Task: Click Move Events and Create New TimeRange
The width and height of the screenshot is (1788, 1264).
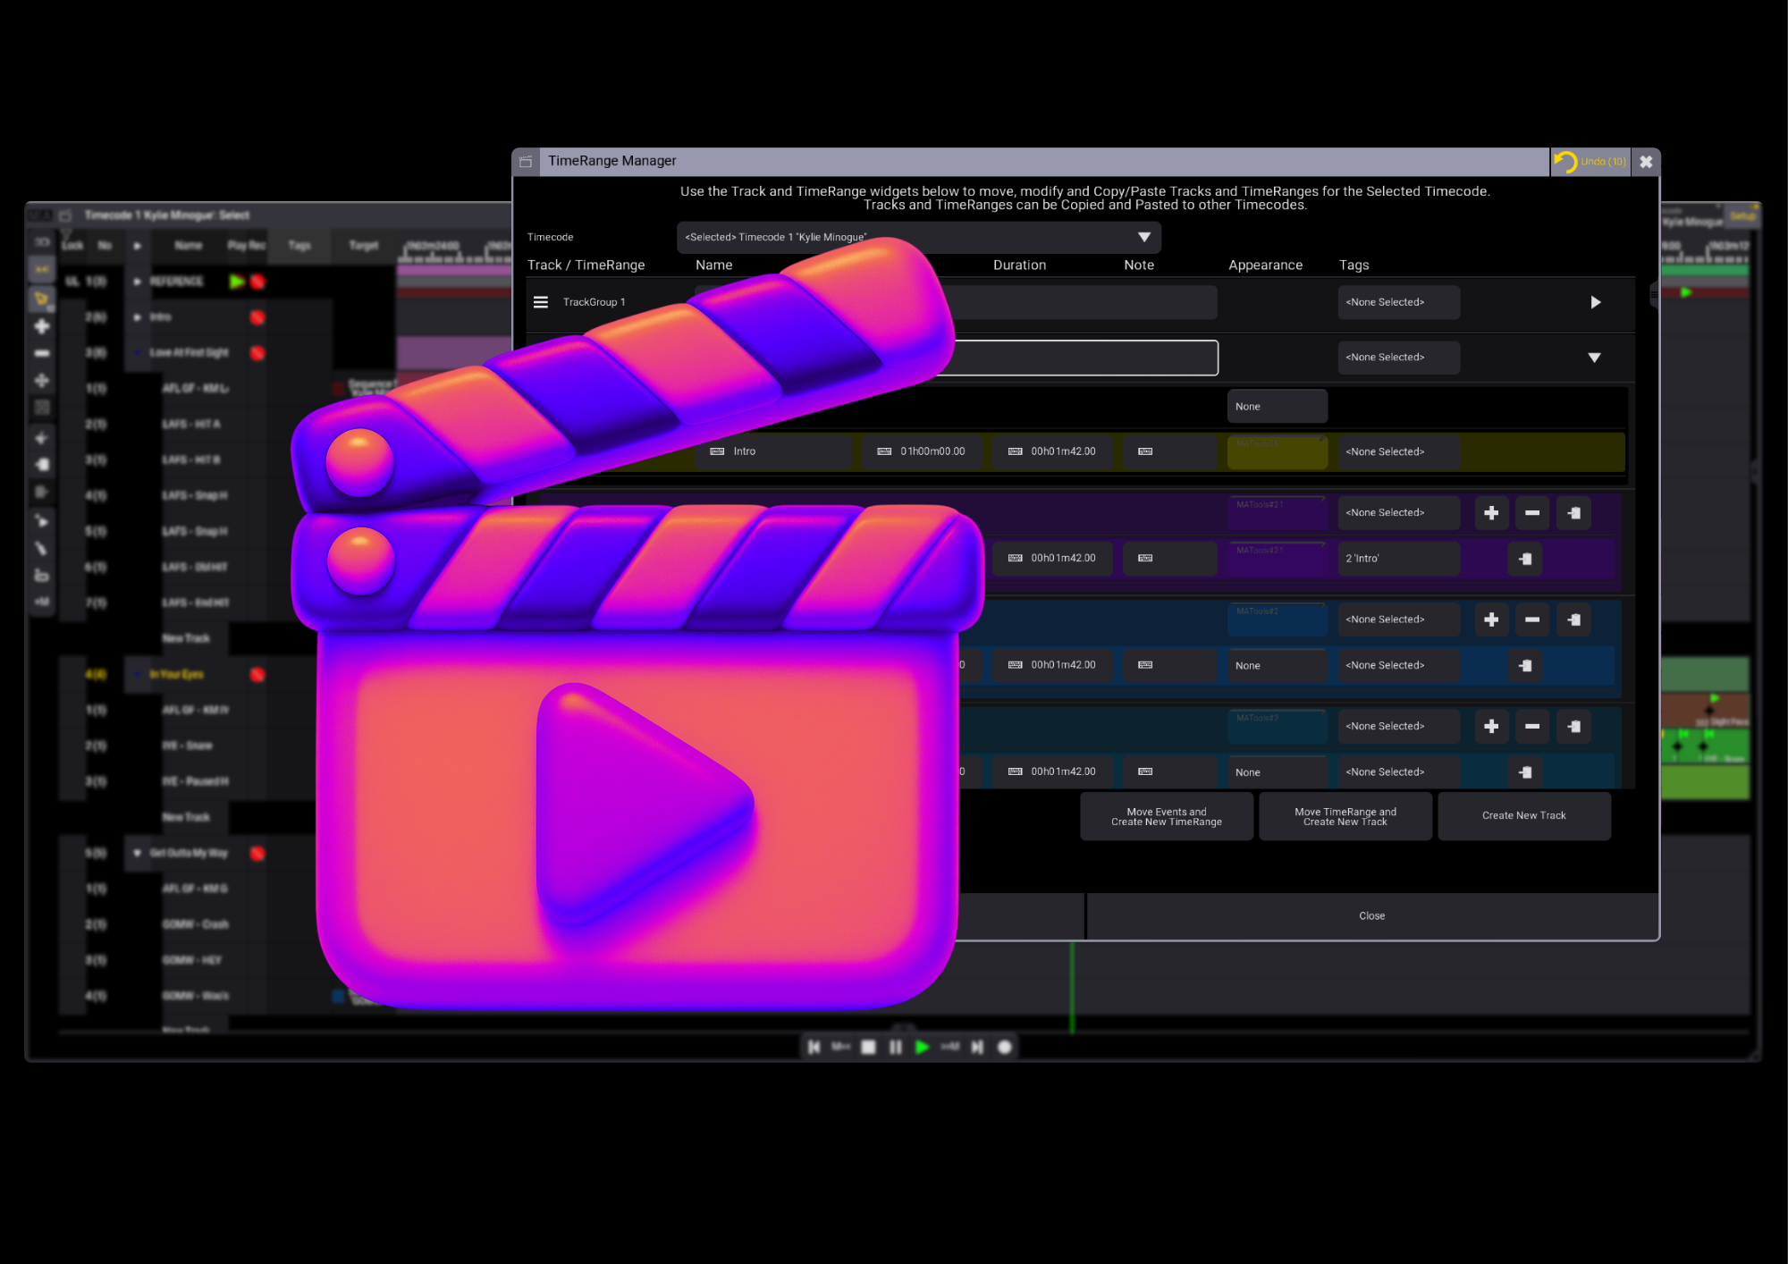Action: tap(1167, 817)
